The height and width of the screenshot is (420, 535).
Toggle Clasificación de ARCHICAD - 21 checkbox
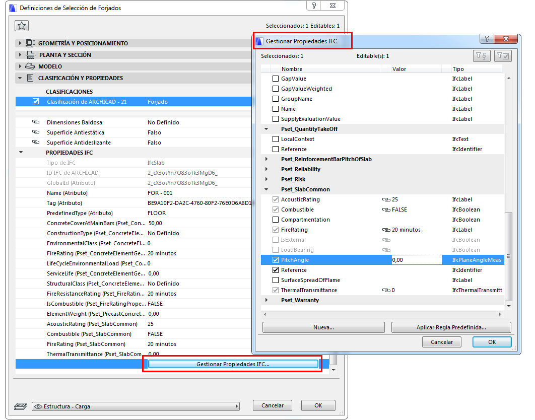[x=36, y=101]
